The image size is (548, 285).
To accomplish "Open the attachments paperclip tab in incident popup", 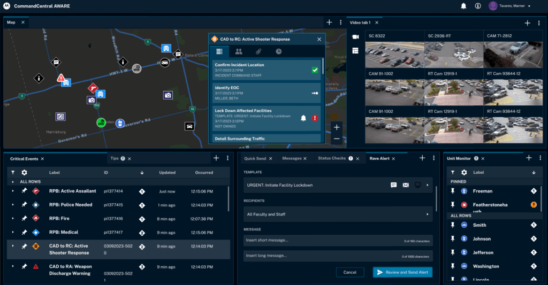I will [x=258, y=51].
